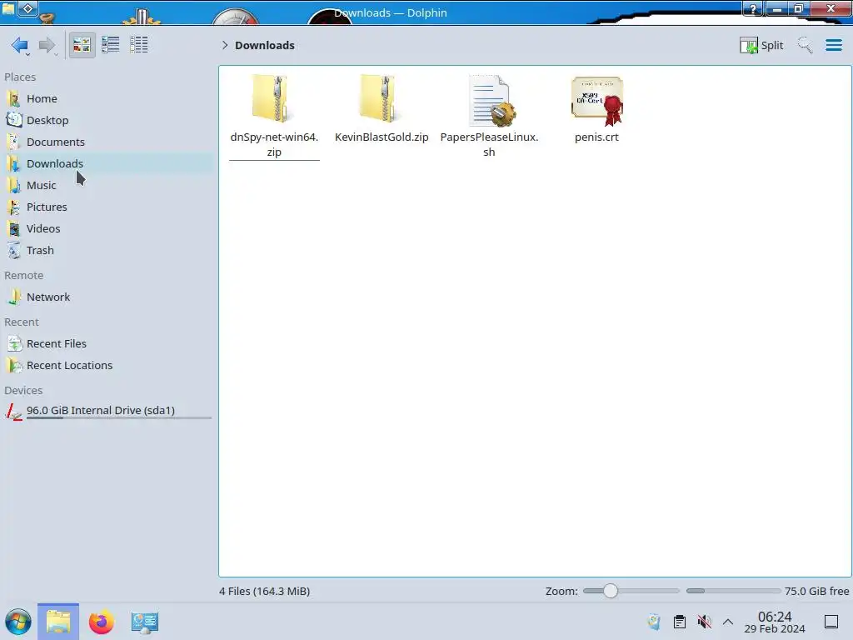The height and width of the screenshot is (640, 853).
Task: Click the Devices section header
Action: (x=23, y=391)
